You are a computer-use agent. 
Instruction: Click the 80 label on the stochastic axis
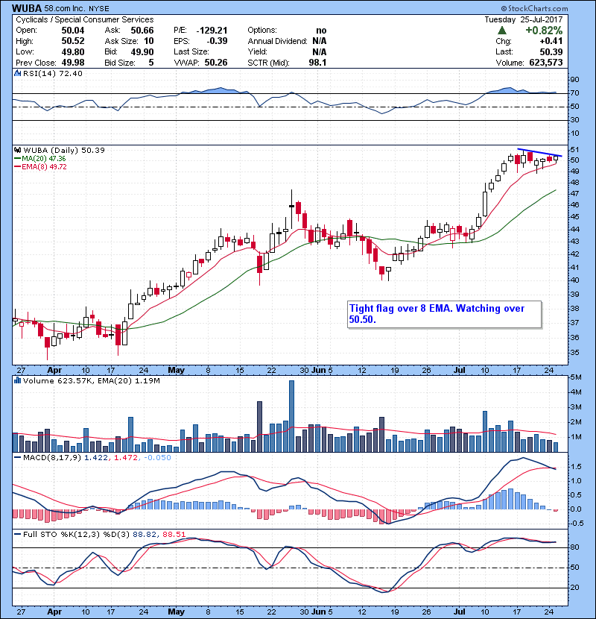(574, 547)
